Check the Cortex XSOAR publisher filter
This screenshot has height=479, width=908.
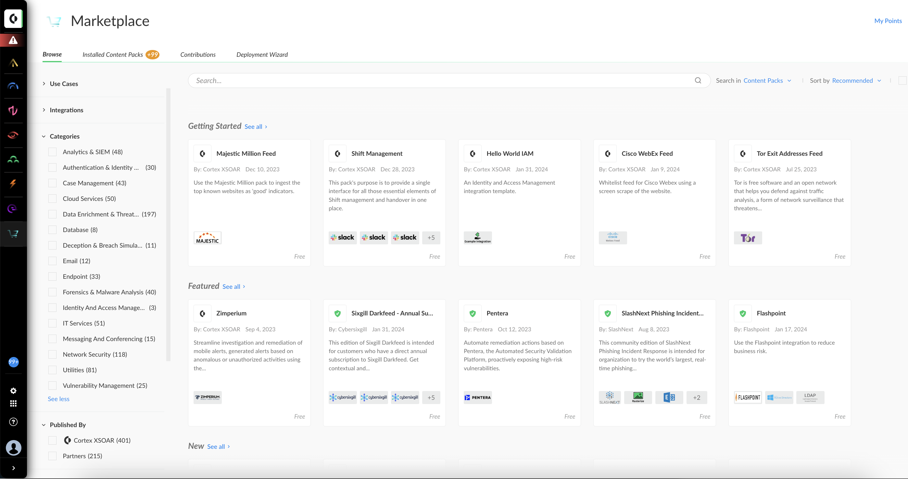pyautogui.click(x=53, y=440)
